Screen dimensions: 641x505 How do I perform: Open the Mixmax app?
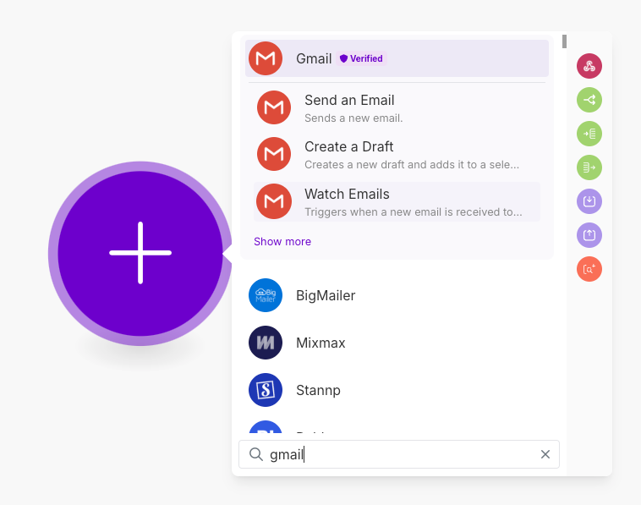pyautogui.click(x=397, y=343)
